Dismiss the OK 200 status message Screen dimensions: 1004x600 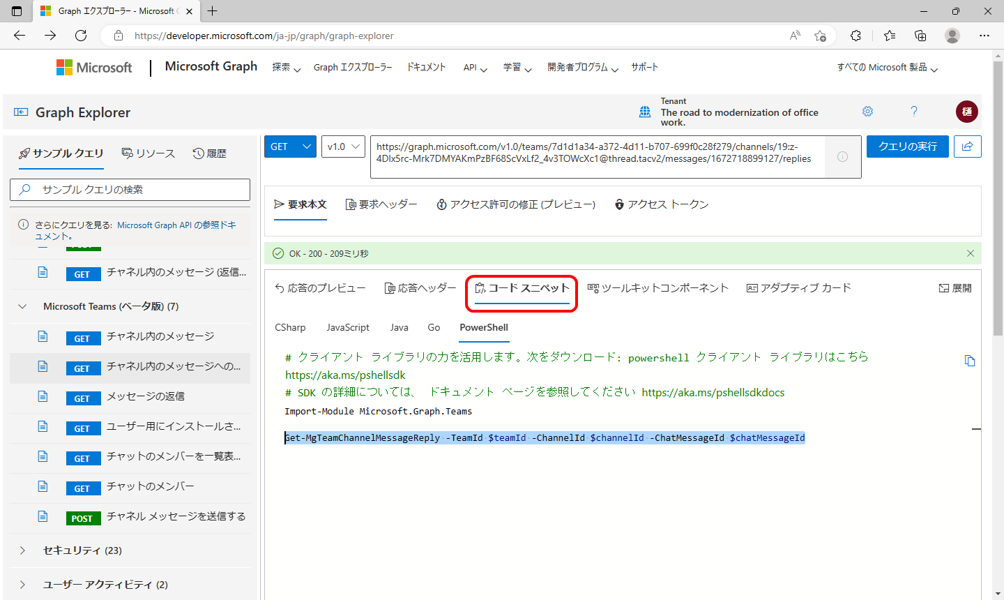pos(971,253)
